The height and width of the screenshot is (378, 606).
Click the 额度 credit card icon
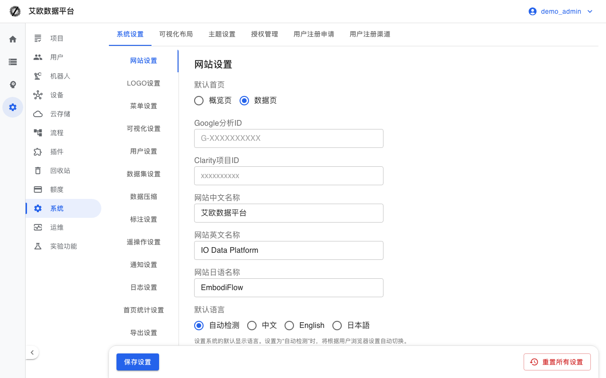coord(38,189)
